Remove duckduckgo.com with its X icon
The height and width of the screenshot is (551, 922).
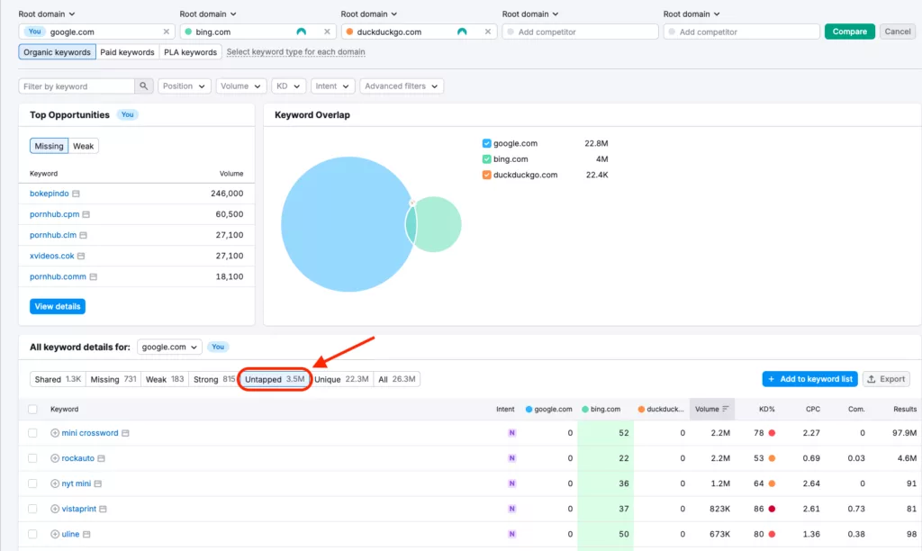point(487,32)
